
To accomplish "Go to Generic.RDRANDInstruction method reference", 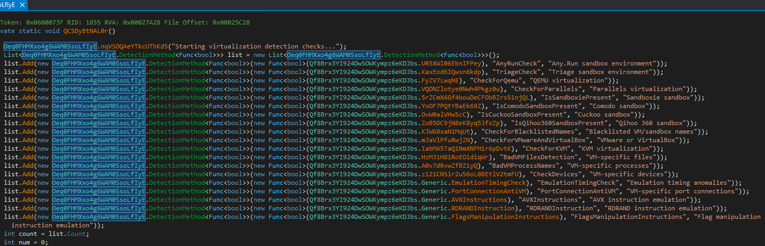I will click(483, 208).
